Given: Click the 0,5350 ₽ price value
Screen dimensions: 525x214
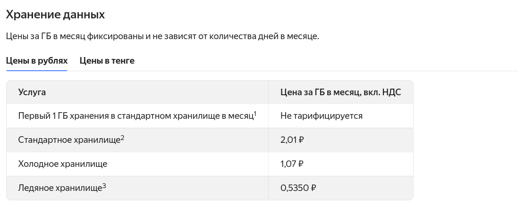Looking at the screenshot, I should click(298, 188).
